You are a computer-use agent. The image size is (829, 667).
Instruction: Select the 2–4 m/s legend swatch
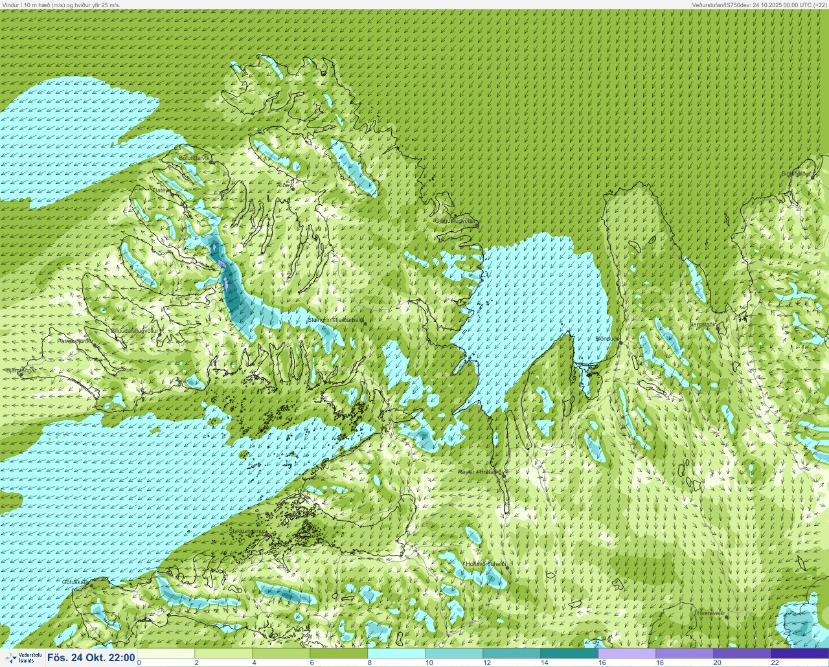coord(223,653)
